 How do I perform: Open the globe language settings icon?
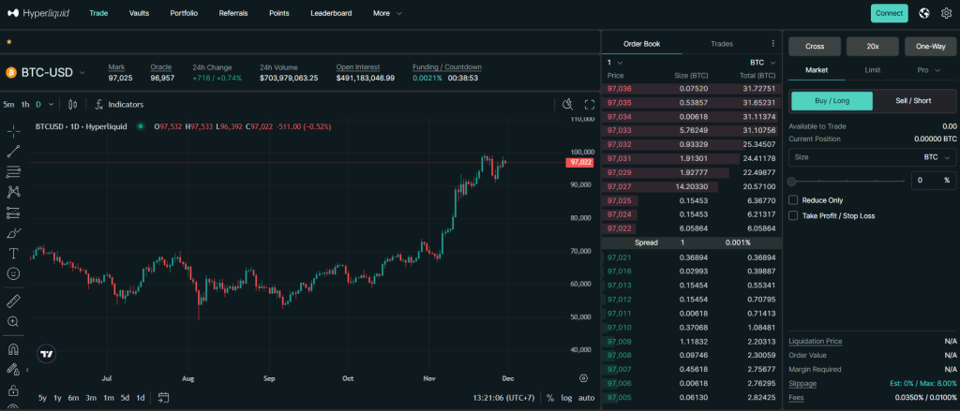coord(923,13)
